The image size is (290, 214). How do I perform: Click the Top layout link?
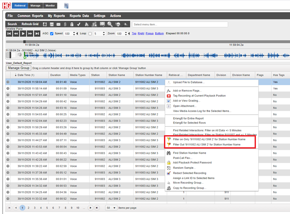(x=134, y=34)
